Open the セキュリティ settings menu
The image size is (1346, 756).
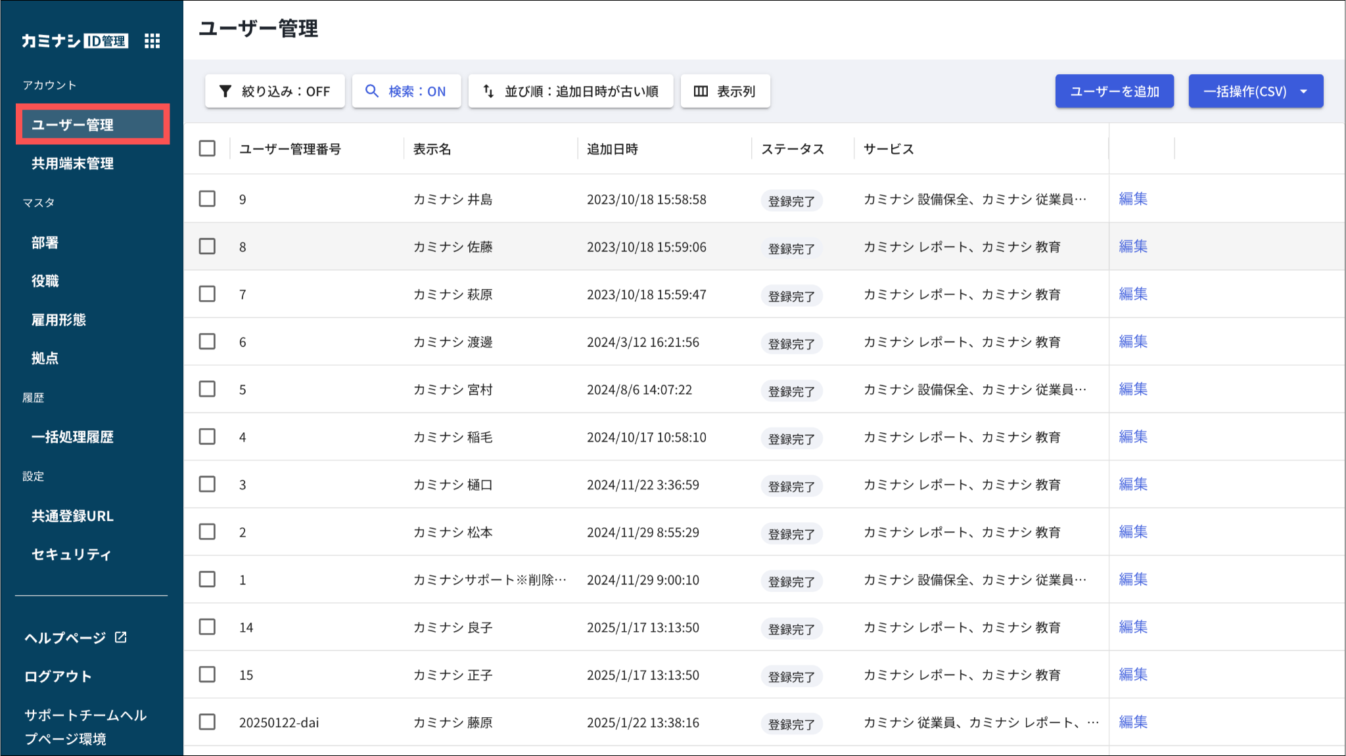71,554
